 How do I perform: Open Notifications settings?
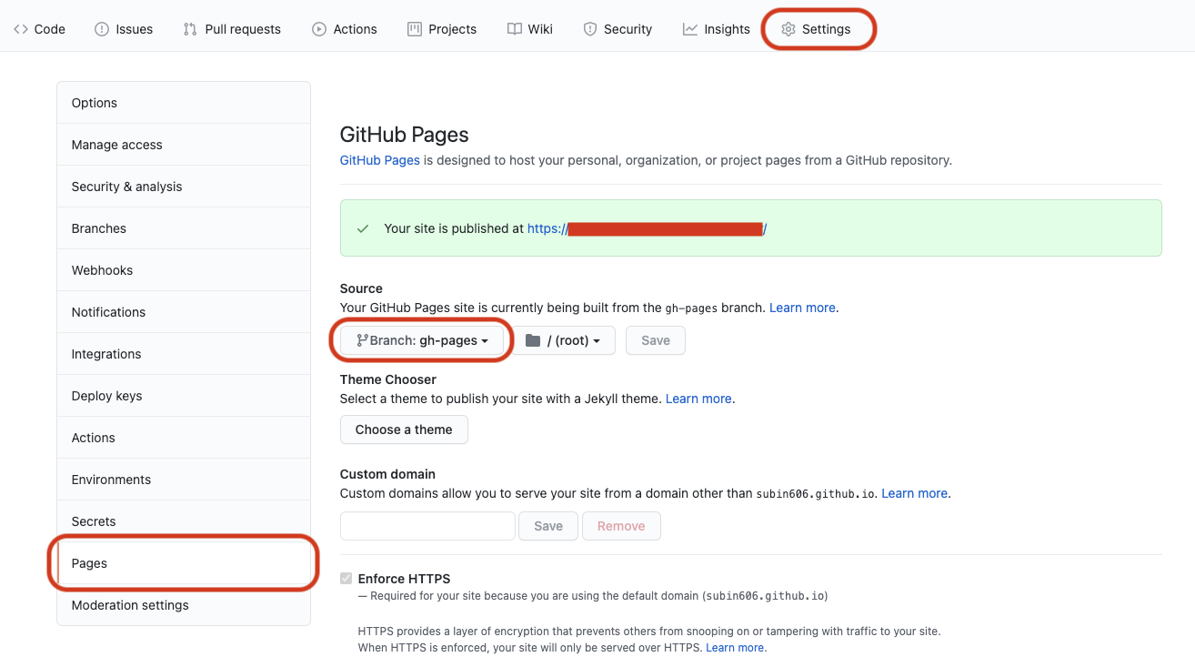click(184, 312)
